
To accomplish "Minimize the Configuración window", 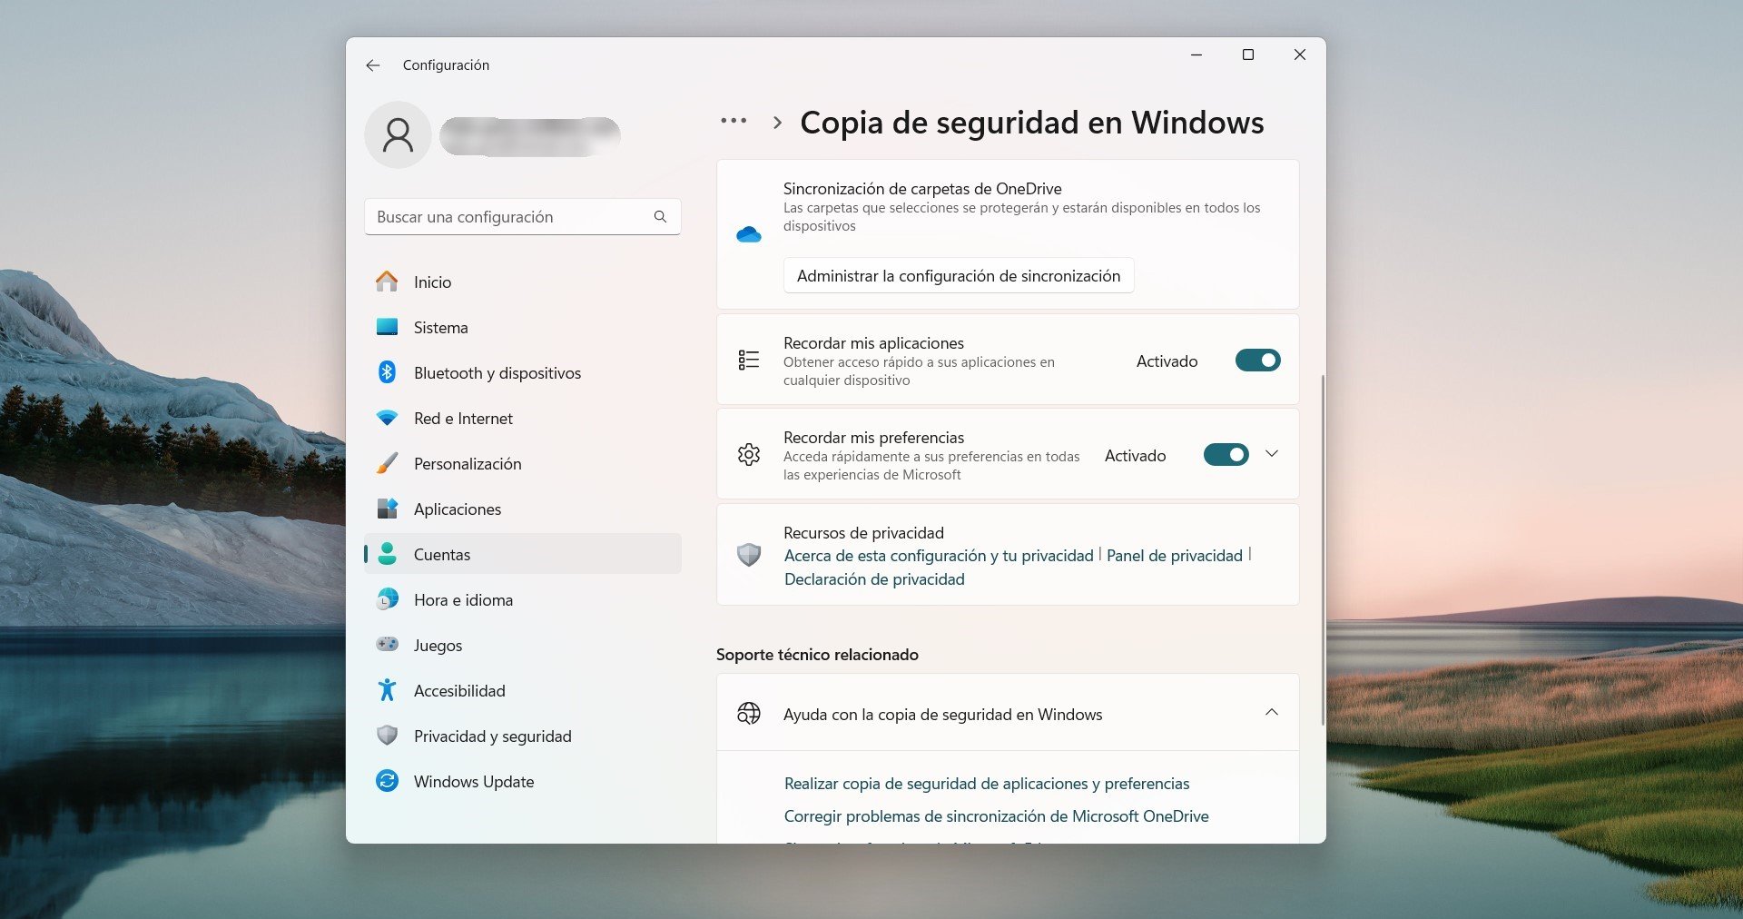I will [1196, 54].
